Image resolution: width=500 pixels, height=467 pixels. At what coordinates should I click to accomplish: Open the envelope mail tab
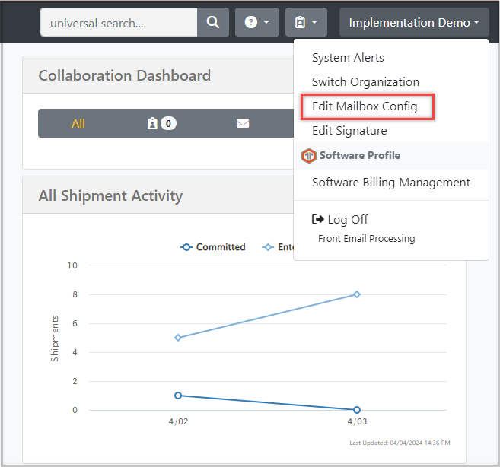point(243,123)
